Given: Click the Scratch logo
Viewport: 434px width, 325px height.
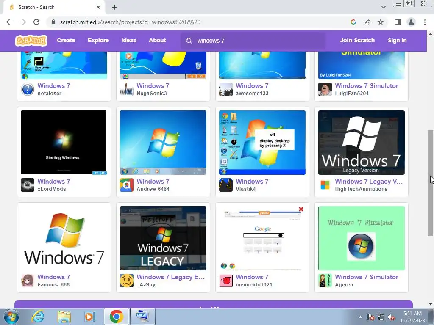Looking at the screenshot, I should tap(31, 41).
